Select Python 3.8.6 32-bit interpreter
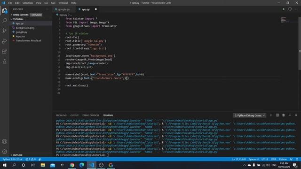 point(13,159)
